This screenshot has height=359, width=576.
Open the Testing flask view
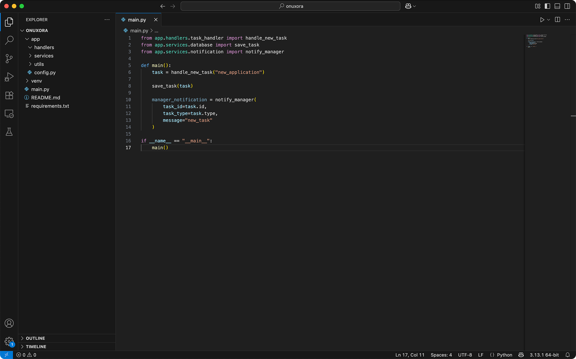coord(9,132)
